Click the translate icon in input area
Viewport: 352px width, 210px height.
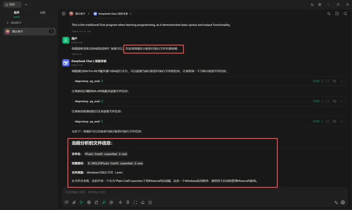336,203
